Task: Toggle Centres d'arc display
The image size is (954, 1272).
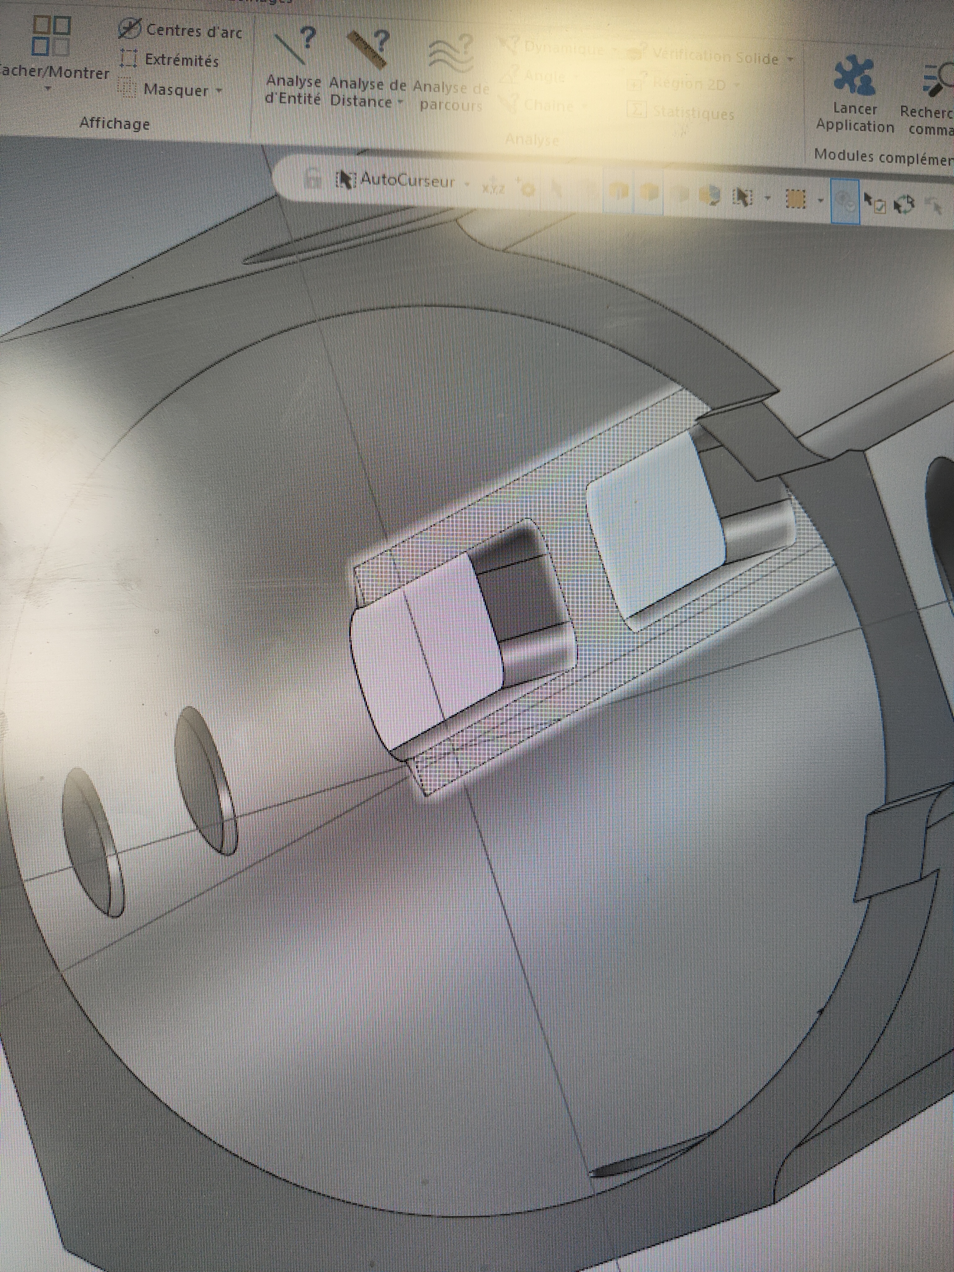Action: pyautogui.click(x=180, y=30)
